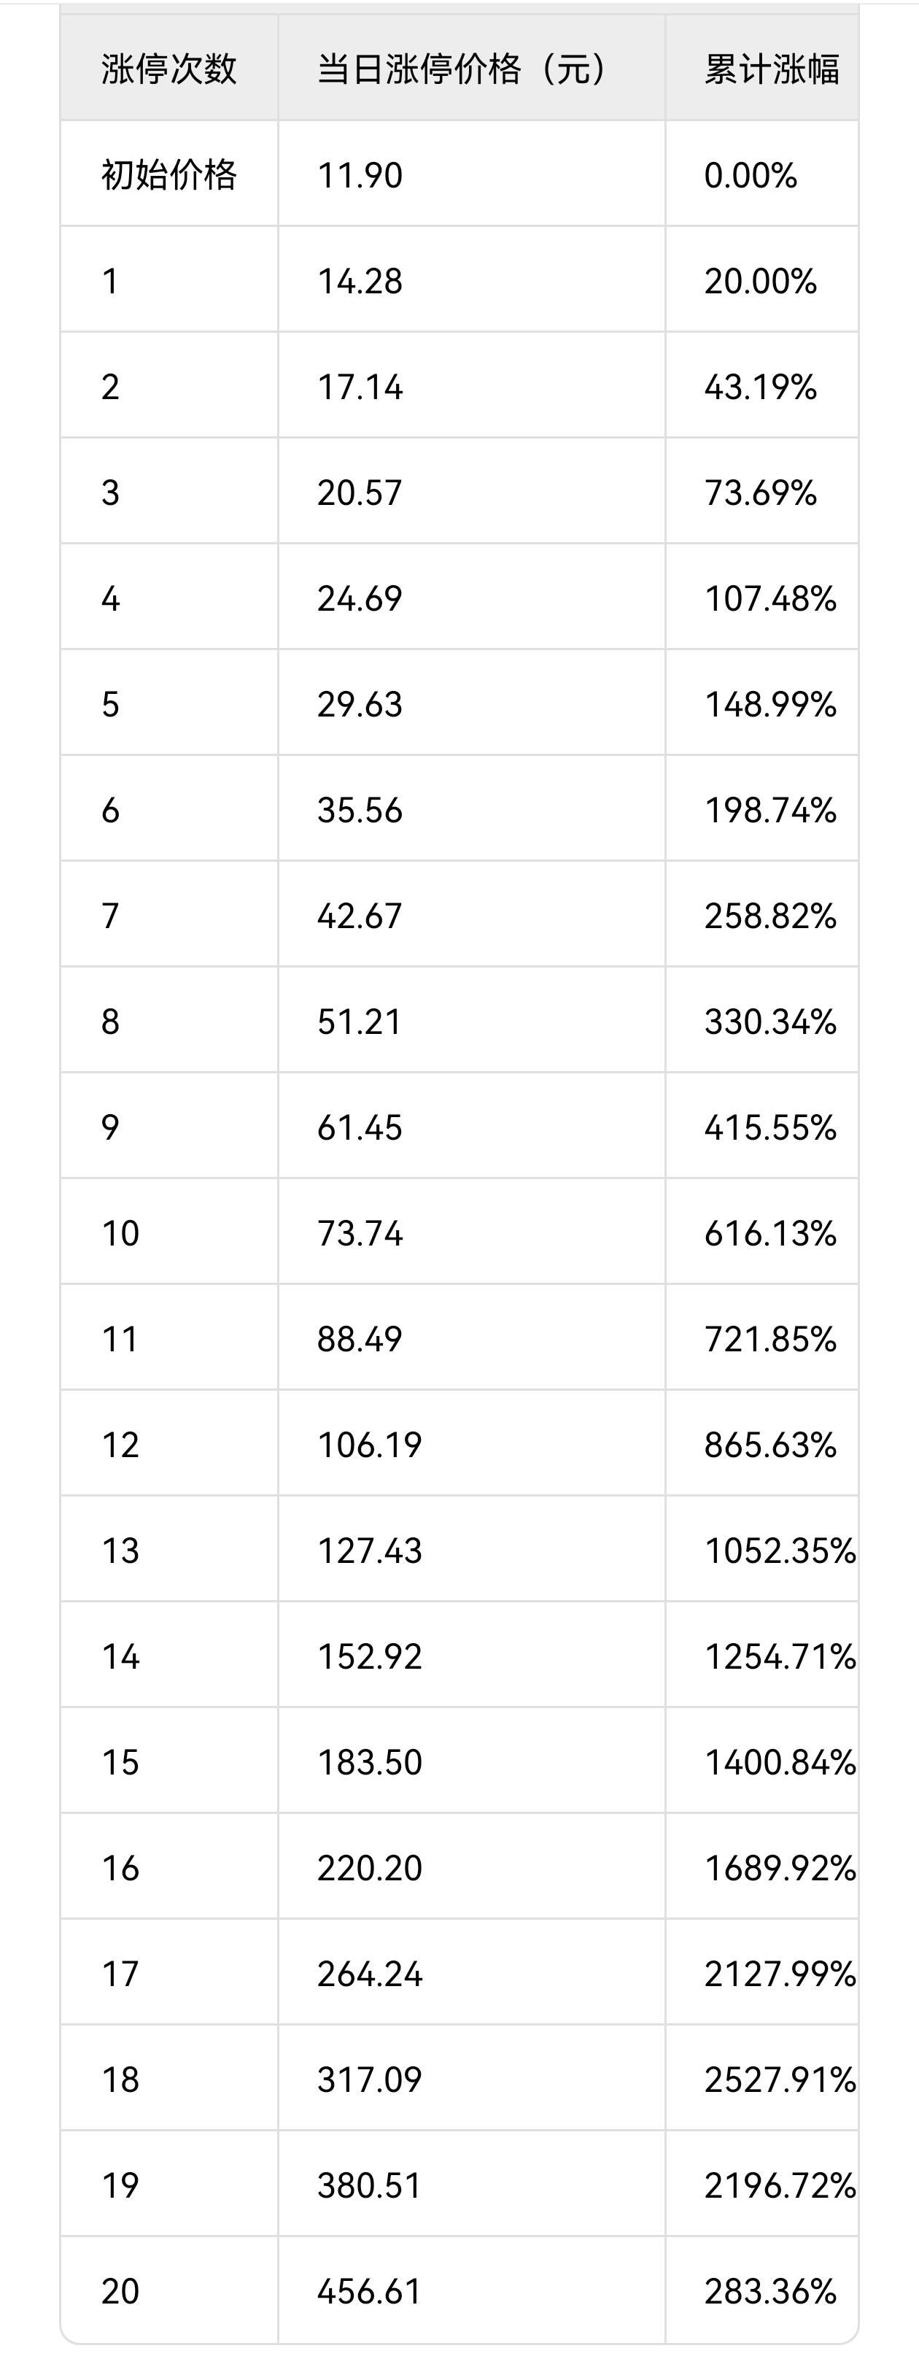Select the final price cell 456.61

(x=369, y=2292)
